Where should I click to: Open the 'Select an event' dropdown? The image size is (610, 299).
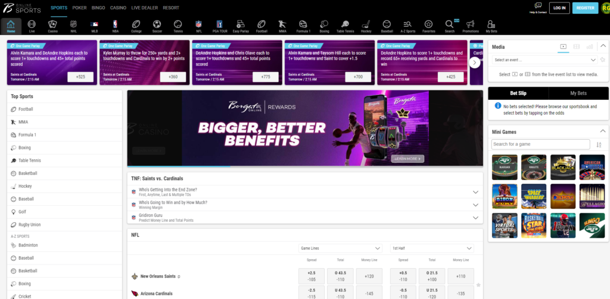[544, 60]
